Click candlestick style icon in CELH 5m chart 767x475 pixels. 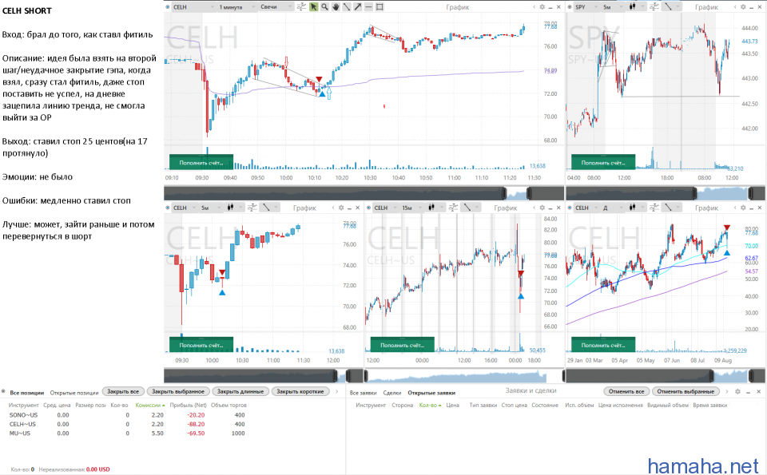click(230, 208)
